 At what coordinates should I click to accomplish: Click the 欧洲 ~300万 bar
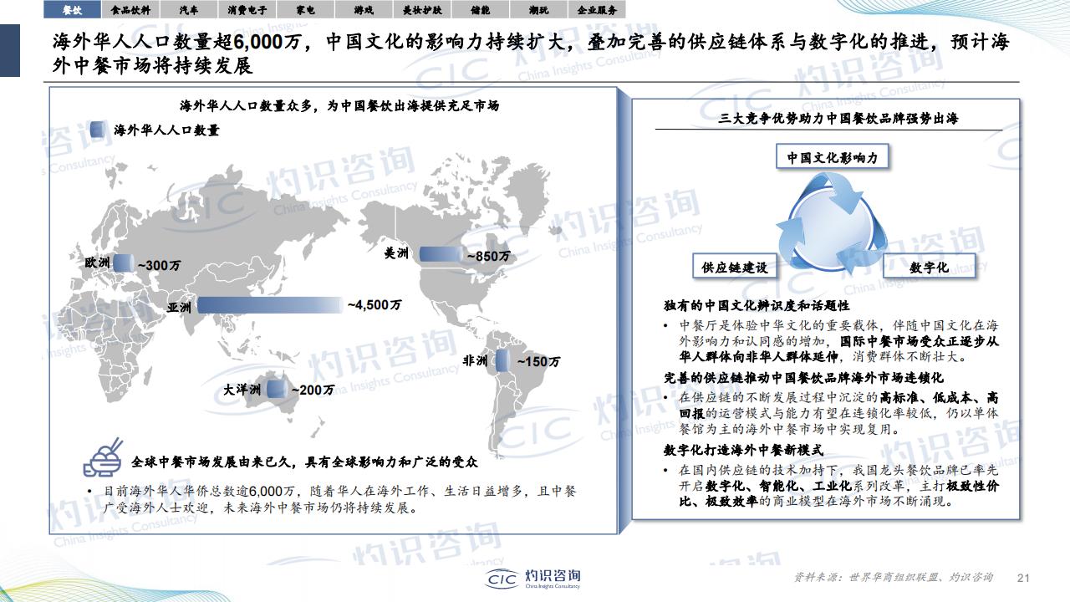click(123, 263)
